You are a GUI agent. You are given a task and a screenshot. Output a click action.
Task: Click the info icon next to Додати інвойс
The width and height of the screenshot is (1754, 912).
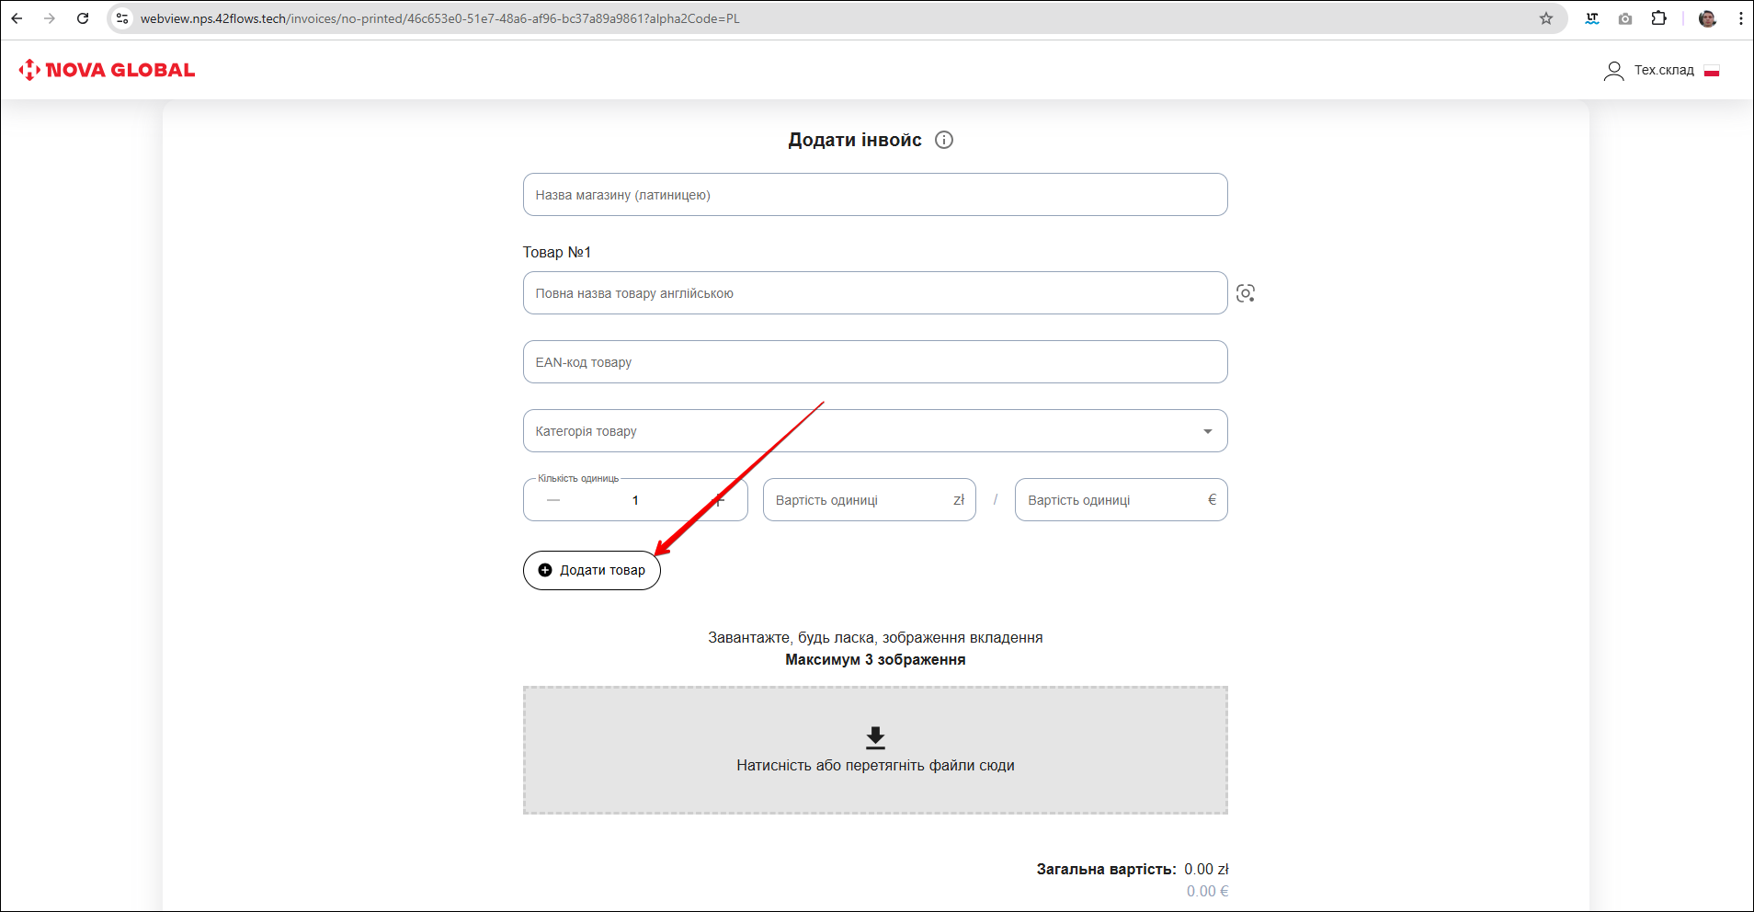point(944,140)
